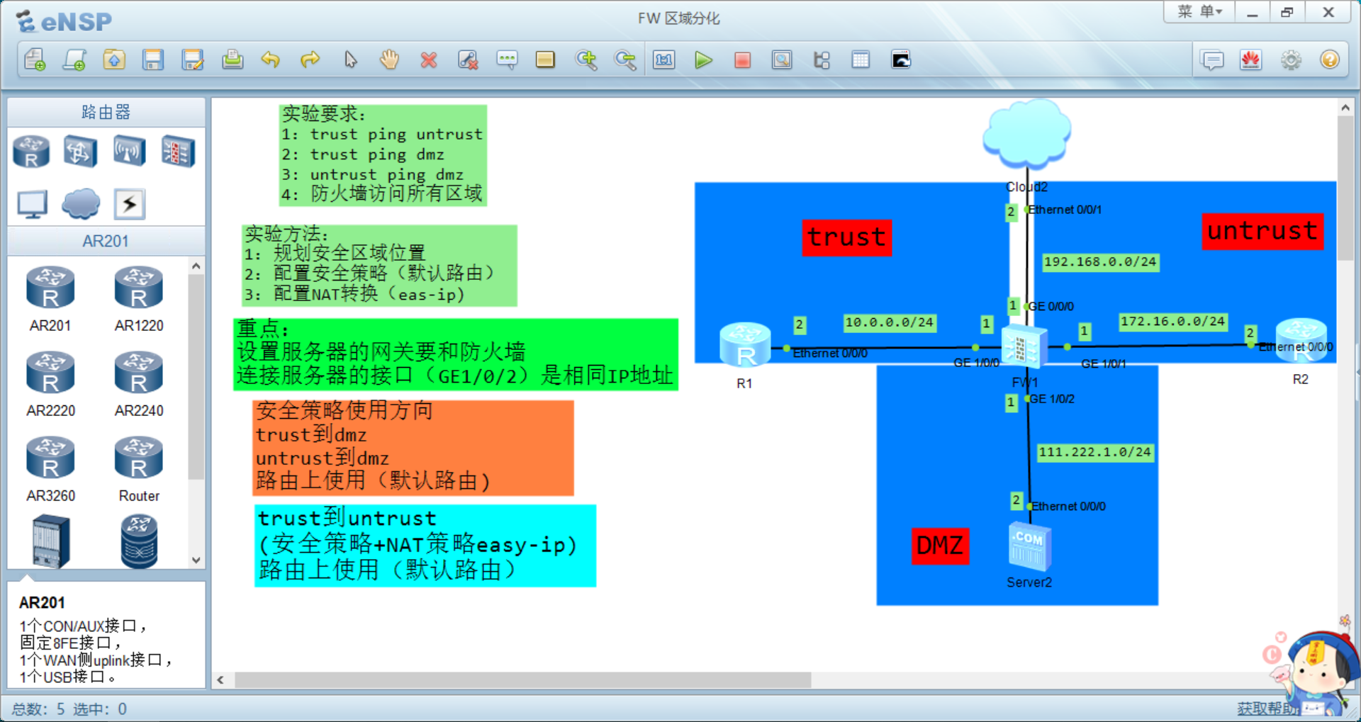
Task: Toggle the grid display
Action: tap(861, 60)
